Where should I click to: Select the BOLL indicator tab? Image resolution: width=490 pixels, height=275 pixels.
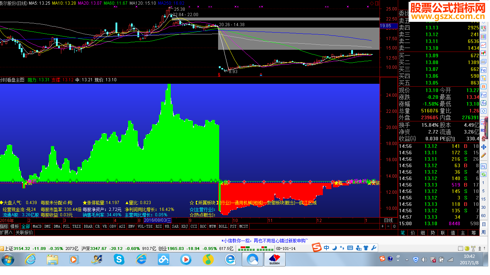point(223,226)
